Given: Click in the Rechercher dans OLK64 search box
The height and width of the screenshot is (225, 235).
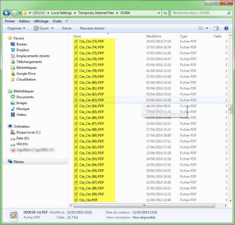Looking at the screenshot, I should [198, 13].
